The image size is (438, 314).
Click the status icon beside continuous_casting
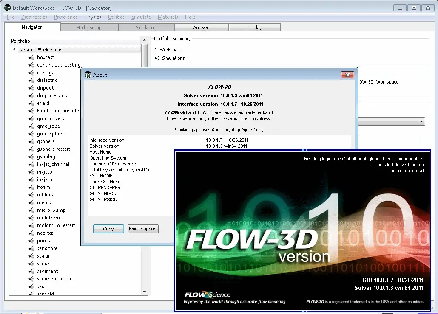coord(31,65)
